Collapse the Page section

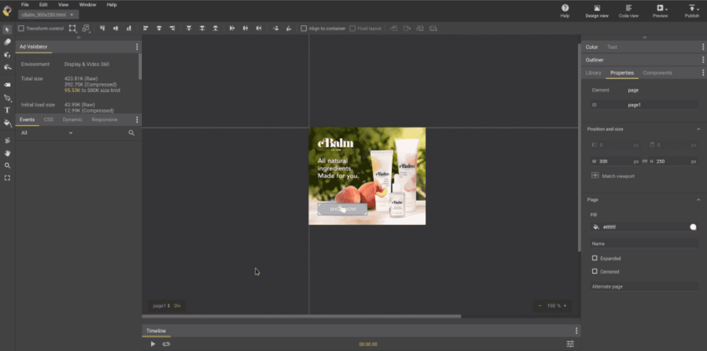pos(698,200)
